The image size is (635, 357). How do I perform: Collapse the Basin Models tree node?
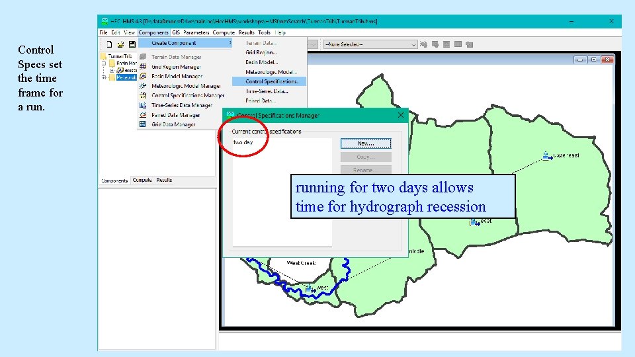[x=104, y=63]
